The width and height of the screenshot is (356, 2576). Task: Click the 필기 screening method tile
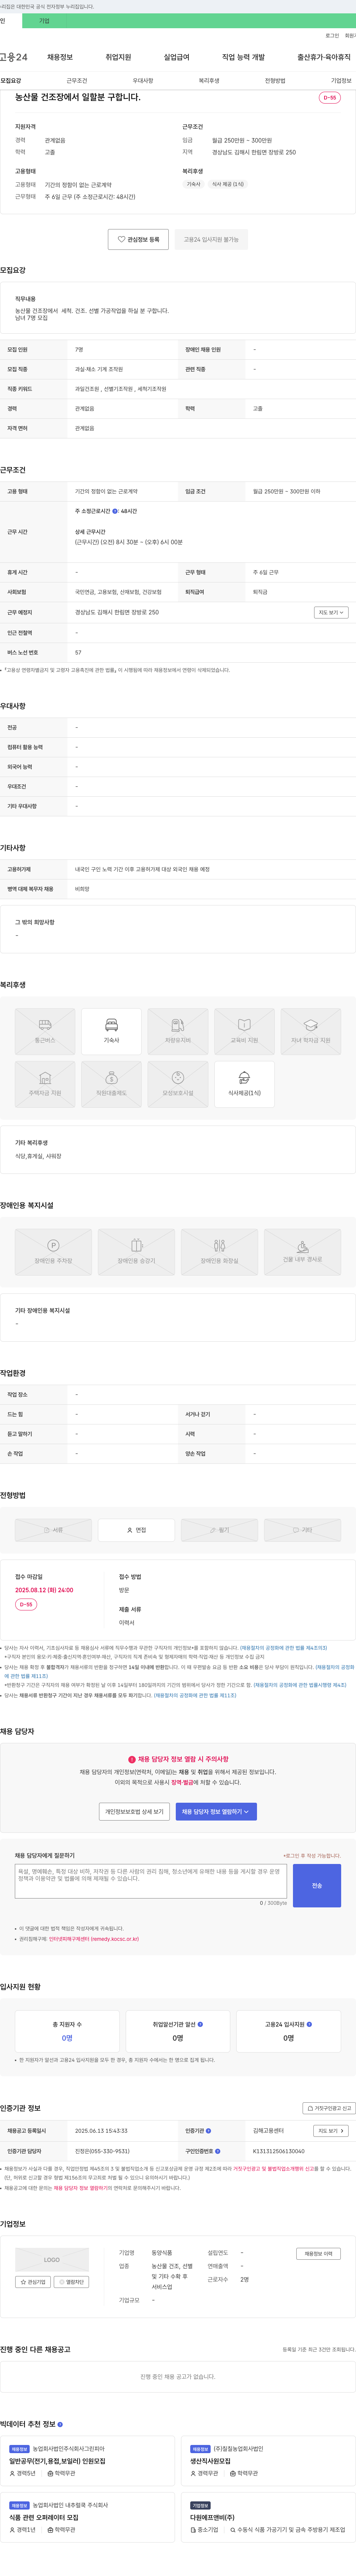click(x=219, y=1530)
